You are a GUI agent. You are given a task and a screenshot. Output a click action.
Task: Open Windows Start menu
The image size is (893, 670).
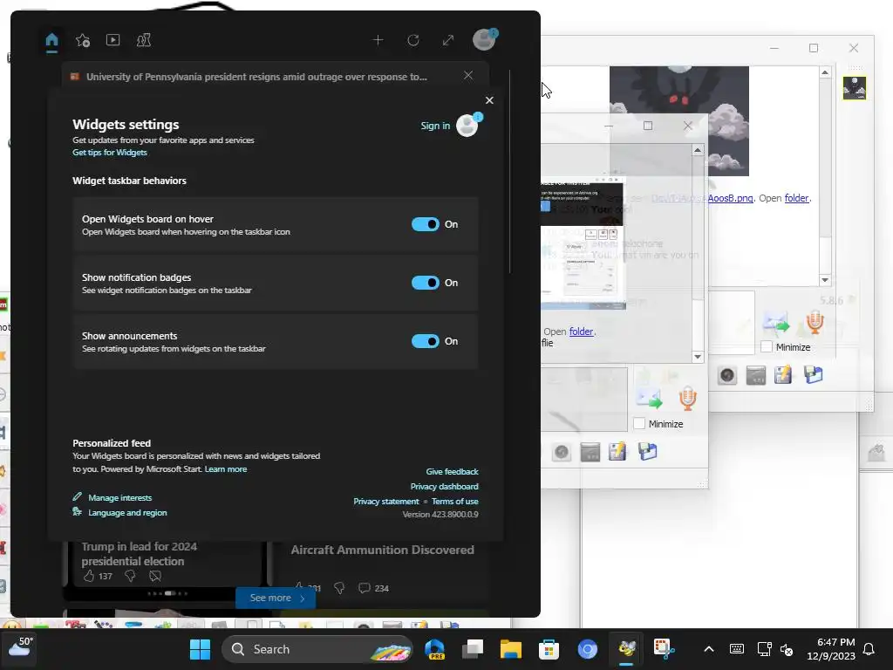click(x=200, y=649)
